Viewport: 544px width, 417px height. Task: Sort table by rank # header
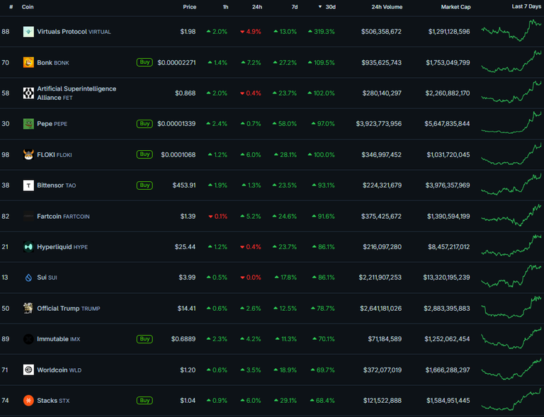(x=11, y=7)
